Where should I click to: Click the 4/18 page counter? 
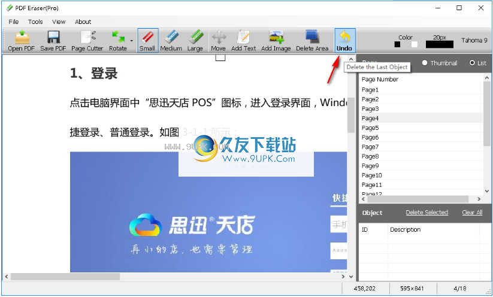tap(460, 288)
